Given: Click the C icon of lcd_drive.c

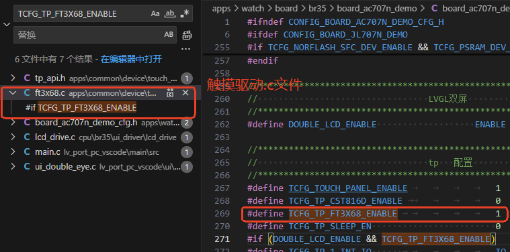Looking at the screenshot, I should point(27,137).
